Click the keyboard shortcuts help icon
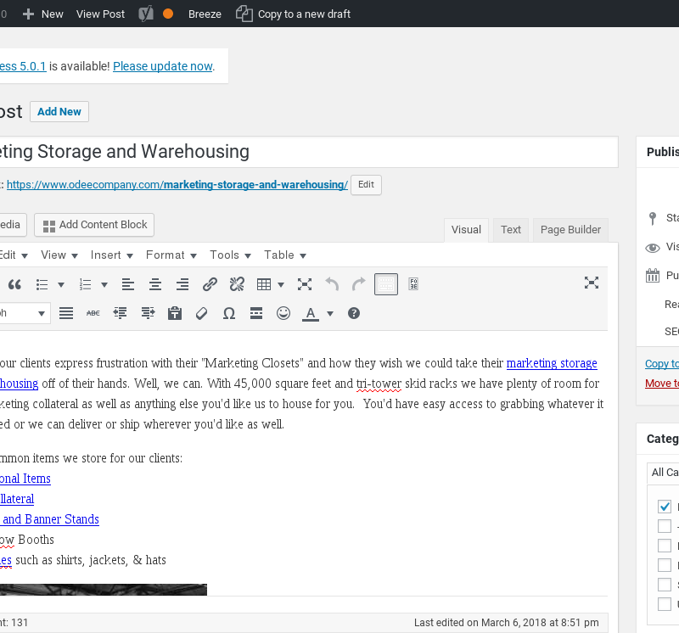 click(x=354, y=313)
